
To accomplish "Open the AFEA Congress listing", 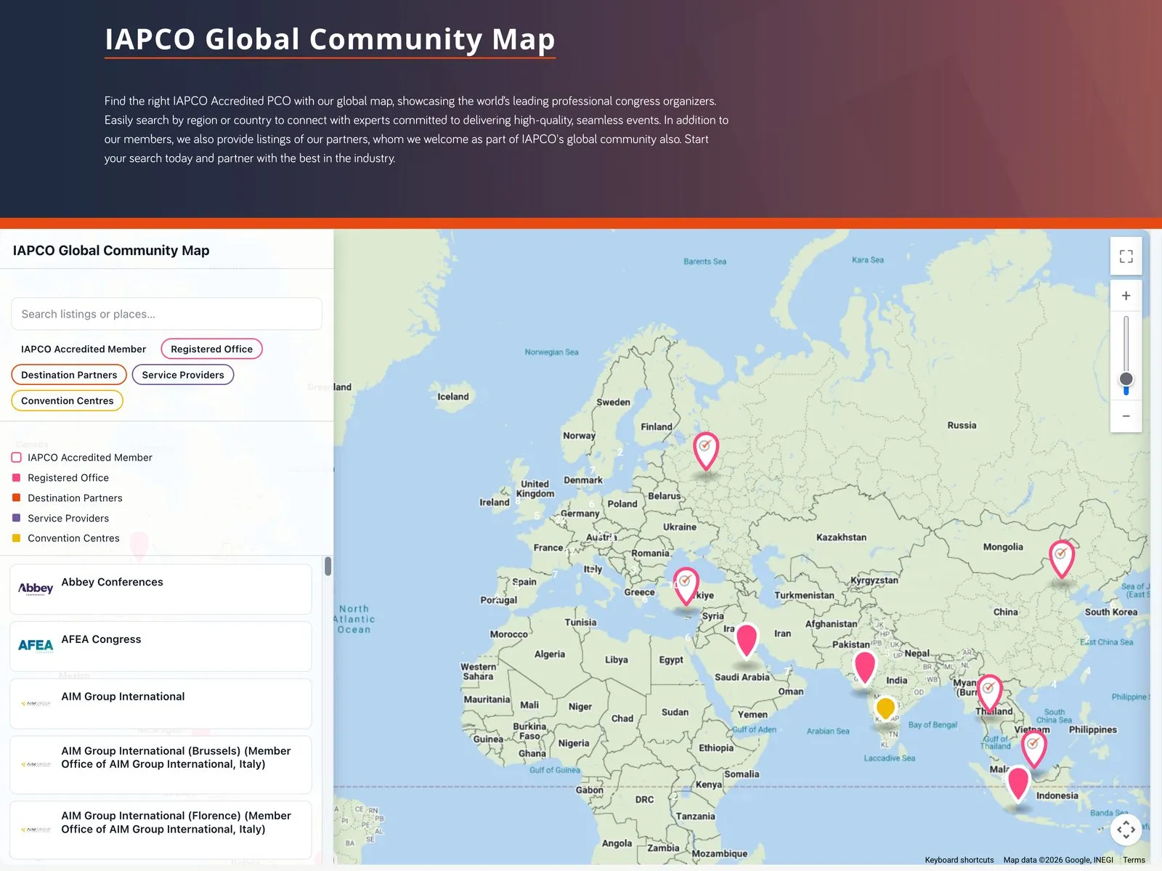I will (x=161, y=647).
